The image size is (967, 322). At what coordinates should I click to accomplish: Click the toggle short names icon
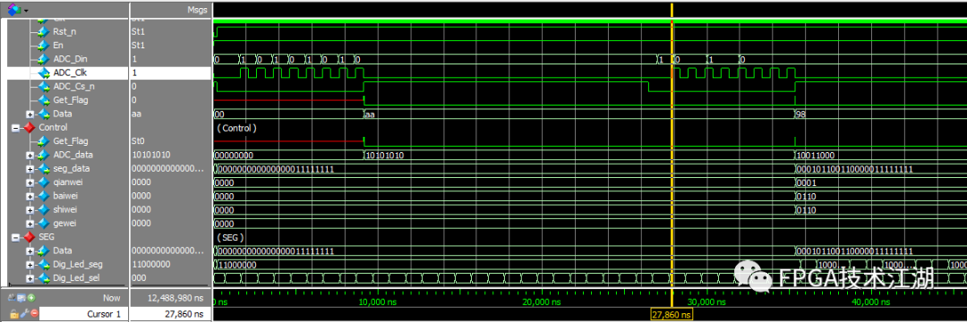click(x=13, y=297)
